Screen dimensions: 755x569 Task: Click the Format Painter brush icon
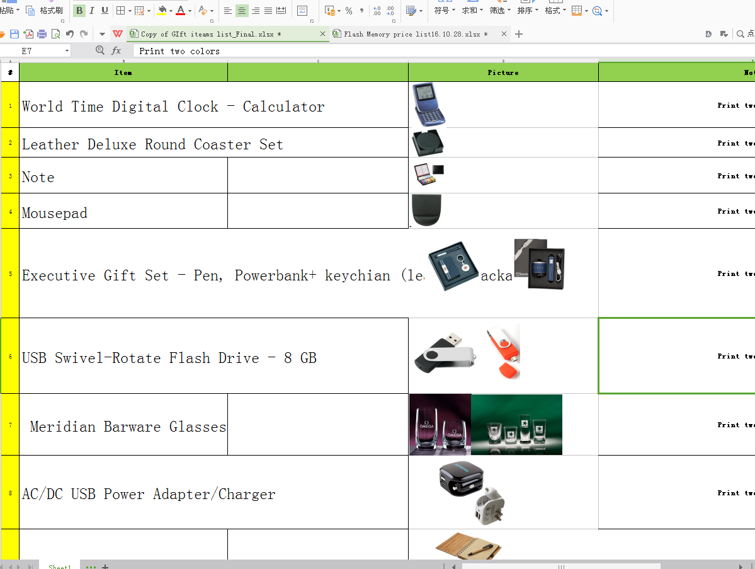[30, 11]
